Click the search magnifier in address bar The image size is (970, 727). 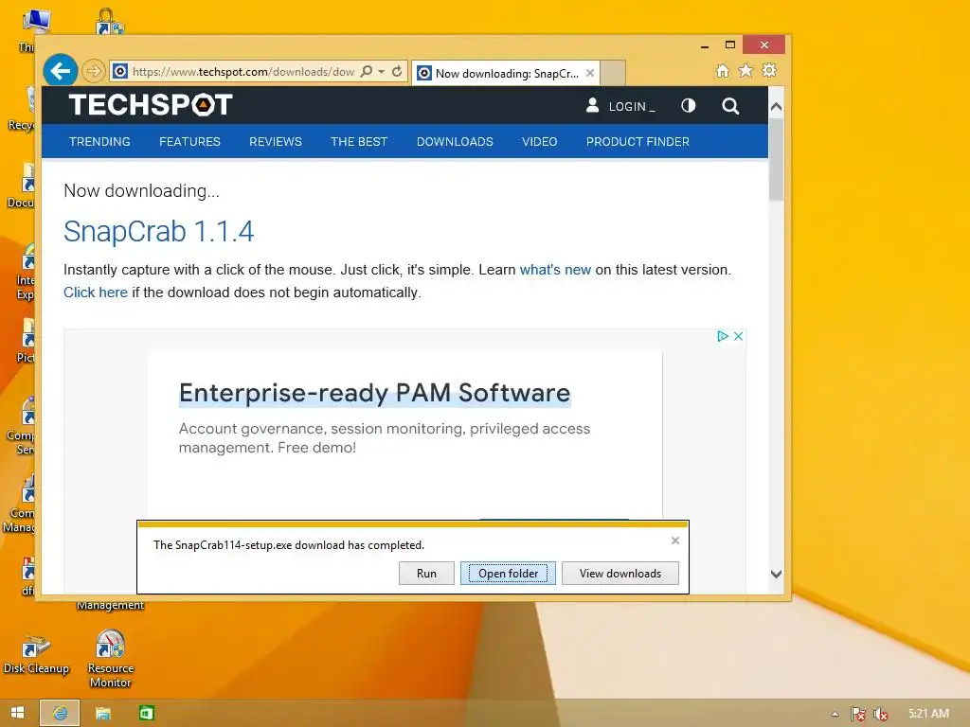(367, 72)
